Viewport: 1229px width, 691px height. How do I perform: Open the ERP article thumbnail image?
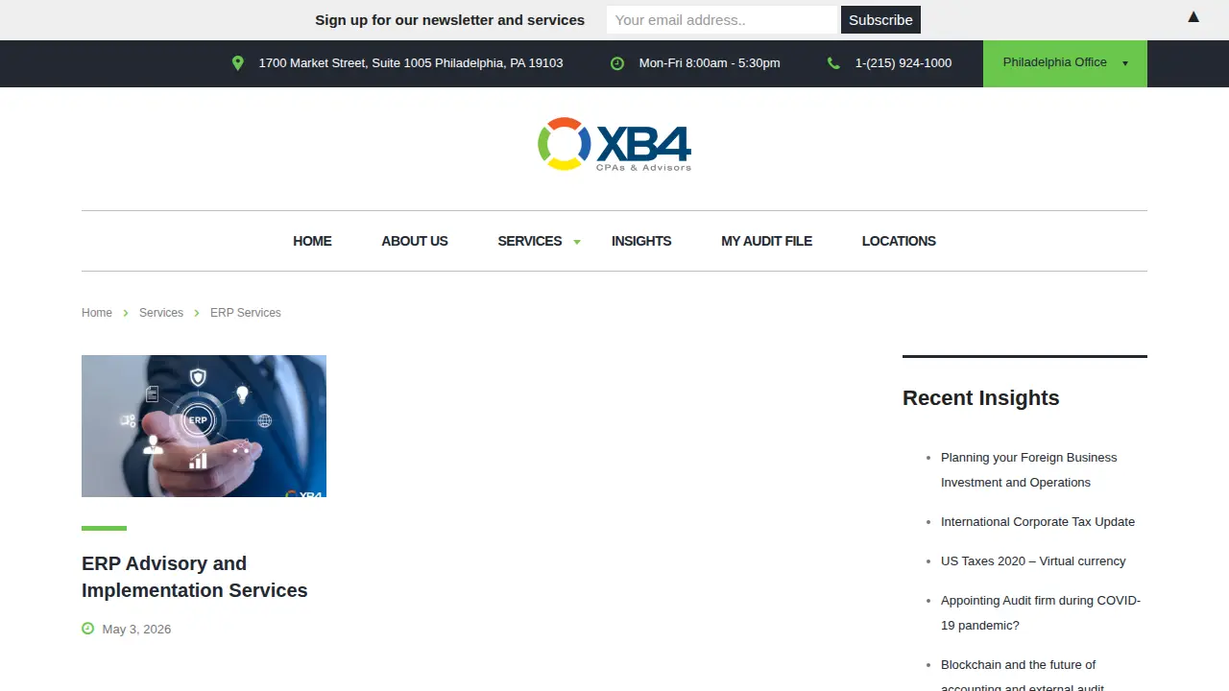point(204,426)
